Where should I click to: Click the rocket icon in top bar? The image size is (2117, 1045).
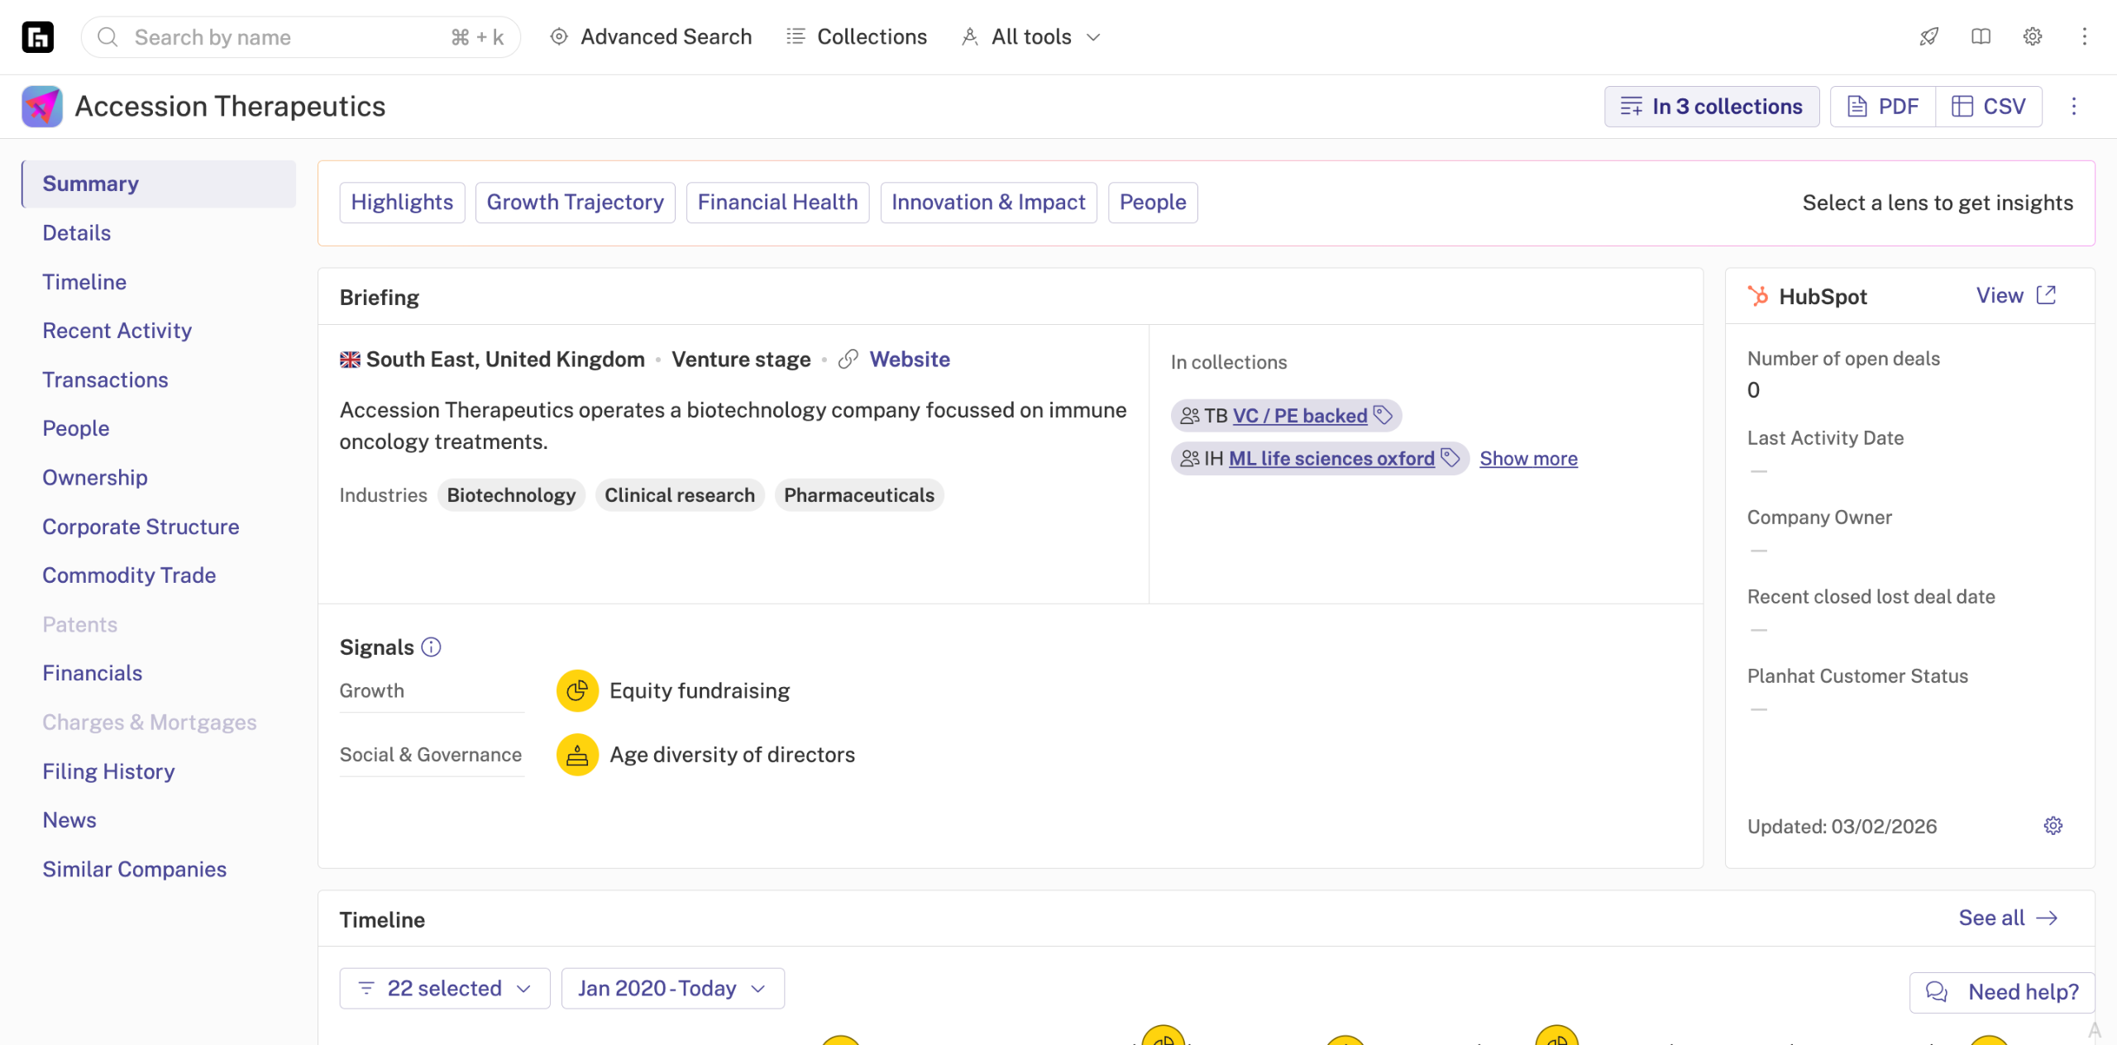(1928, 36)
